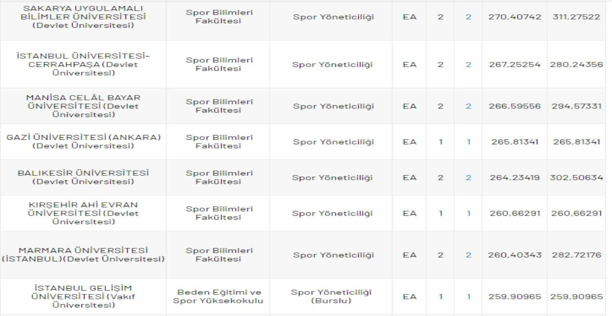Click Kırşehir Ahi Evran's blue number
The height and width of the screenshot is (316, 612).
pyautogui.click(x=468, y=213)
